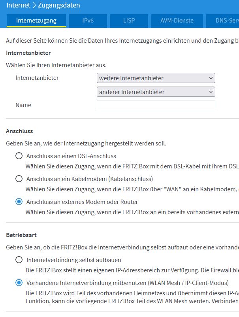Click the 'Name' field label
Viewport: 239px width, 317px height.
pyautogui.click(x=23, y=105)
